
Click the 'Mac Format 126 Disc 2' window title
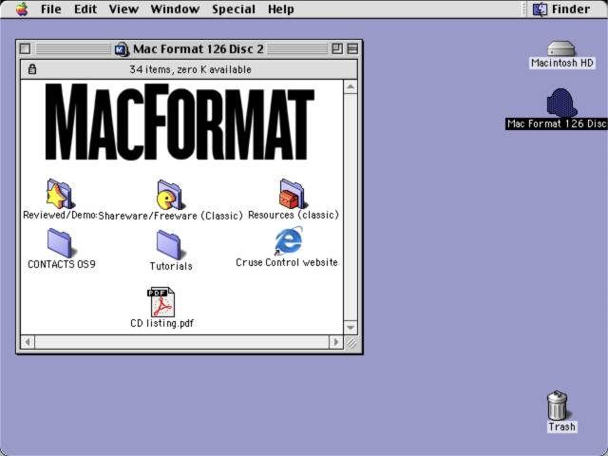[x=199, y=49]
